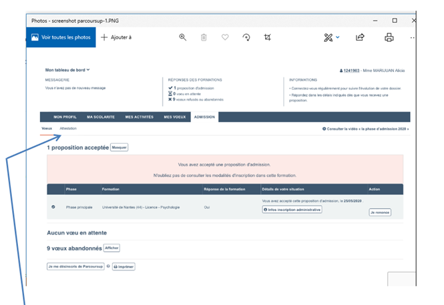Click the zoom magnifier icon
The height and width of the screenshot is (305, 444).
182,37
